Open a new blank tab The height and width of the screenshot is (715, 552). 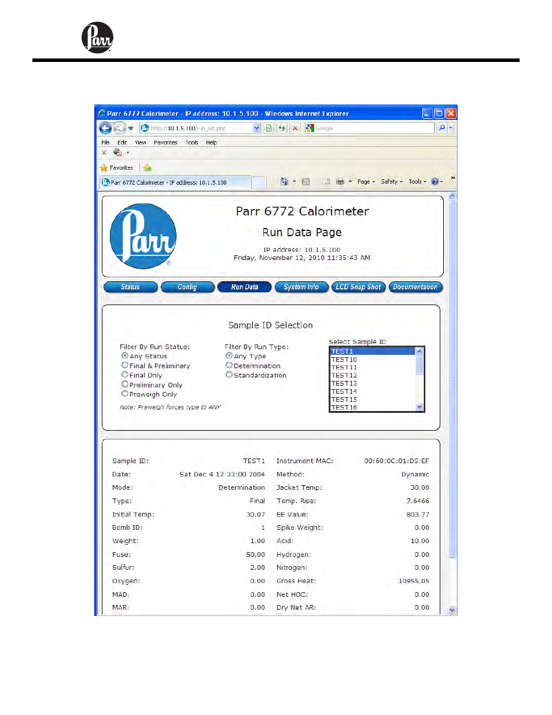pos(259,182)
